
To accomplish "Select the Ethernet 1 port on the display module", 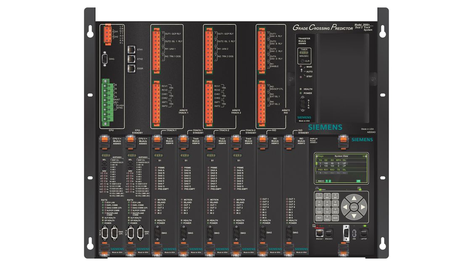I will point(320,233).
